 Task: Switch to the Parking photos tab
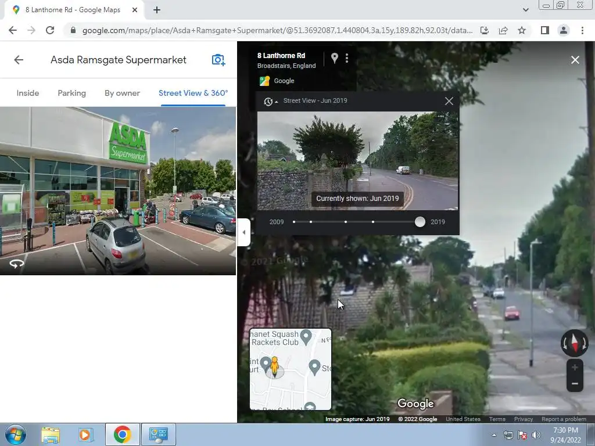coord(71,93)
